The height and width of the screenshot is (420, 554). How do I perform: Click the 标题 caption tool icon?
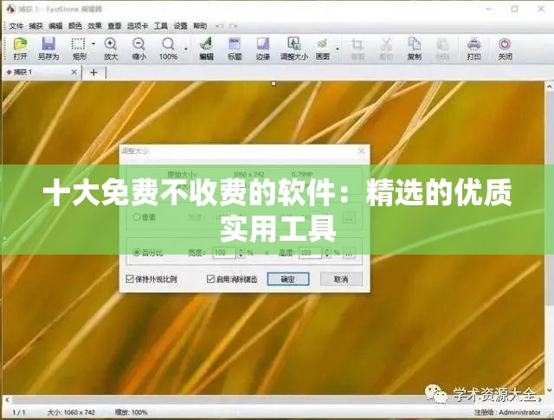point(235,48)
